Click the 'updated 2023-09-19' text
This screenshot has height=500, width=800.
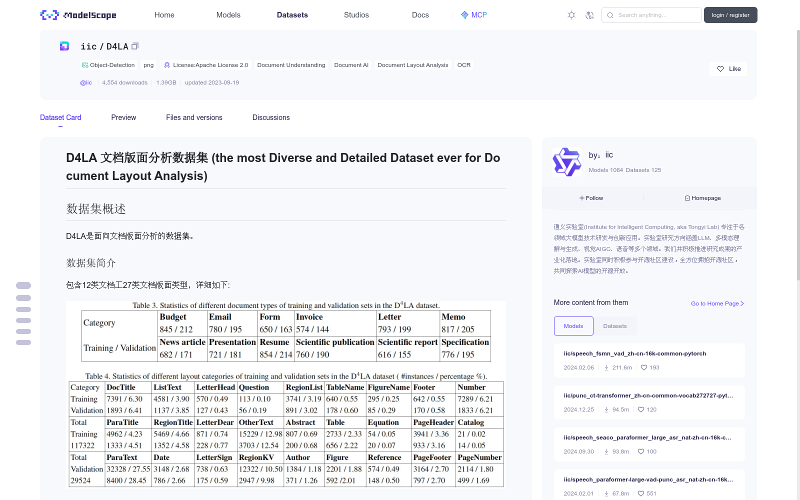212,82
